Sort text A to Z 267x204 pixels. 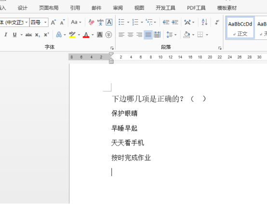(204, 22)
